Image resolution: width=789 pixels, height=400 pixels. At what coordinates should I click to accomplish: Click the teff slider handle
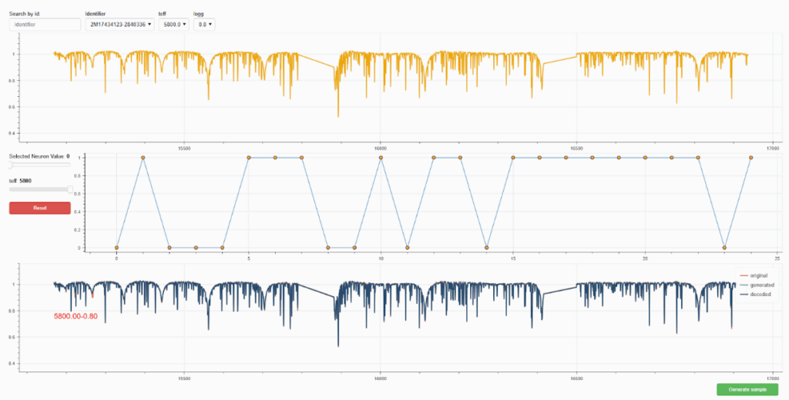pos(71,188)
